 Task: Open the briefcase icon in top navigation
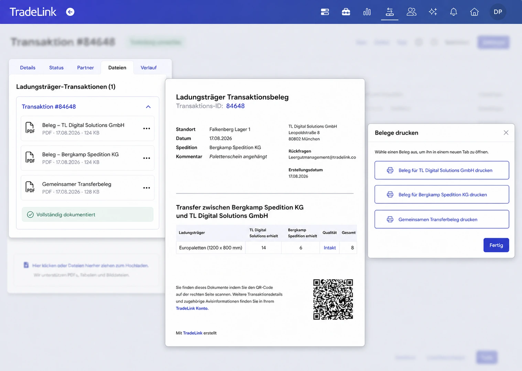(x=346, y=12)
